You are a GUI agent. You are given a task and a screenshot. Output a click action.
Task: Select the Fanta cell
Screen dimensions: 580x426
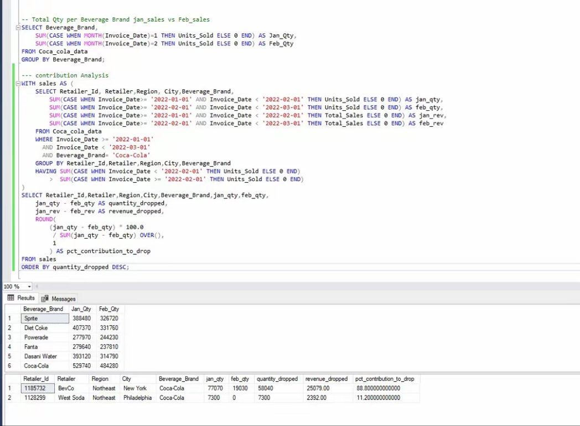(45, 347)
